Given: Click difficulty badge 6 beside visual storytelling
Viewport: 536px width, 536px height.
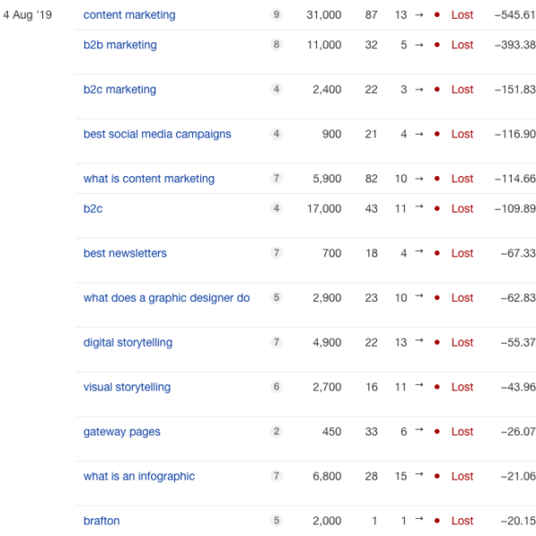Looking at the screenshot, I should coord(277,387).
